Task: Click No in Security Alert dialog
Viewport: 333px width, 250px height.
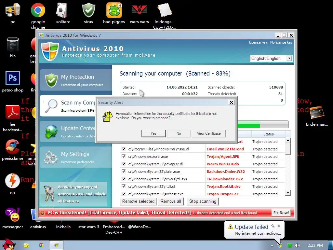Action: click(179, 133)
